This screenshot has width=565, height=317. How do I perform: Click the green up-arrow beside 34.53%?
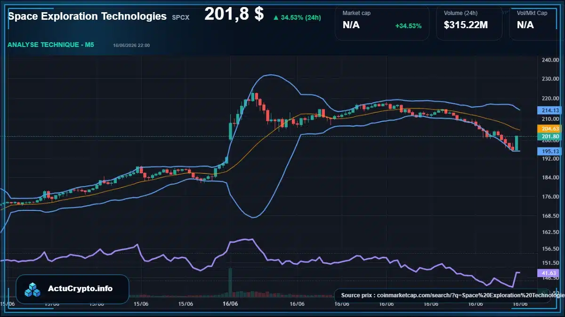point(275,17)
